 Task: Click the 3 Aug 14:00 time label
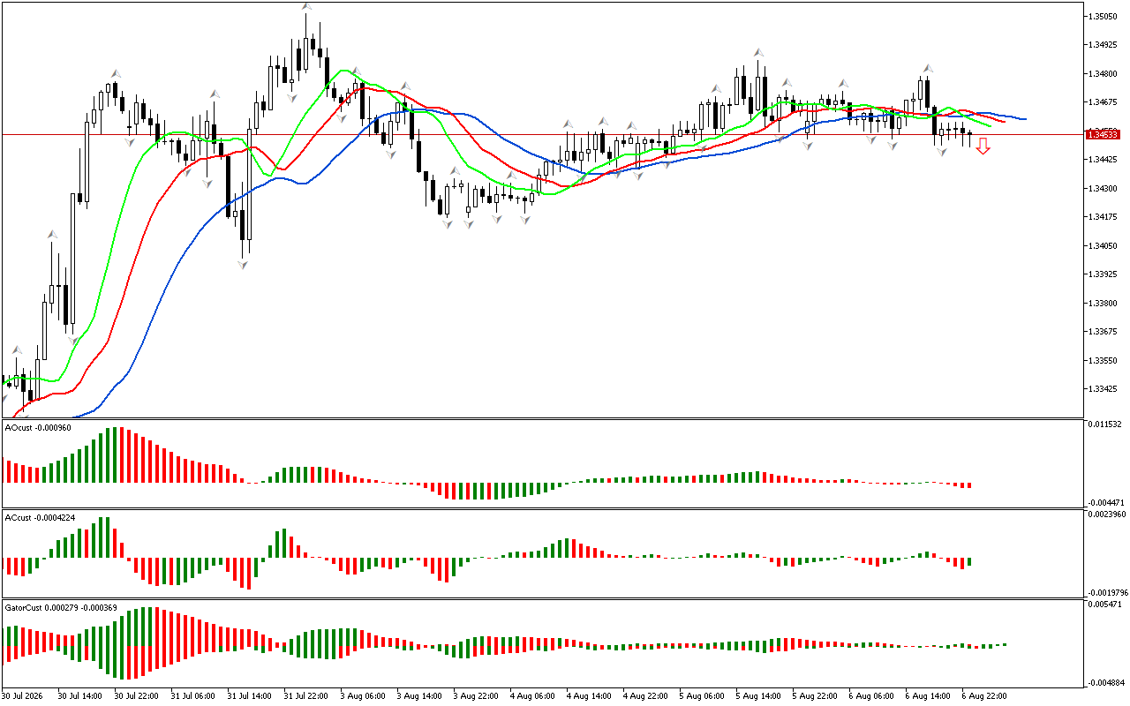click(419, 695)
